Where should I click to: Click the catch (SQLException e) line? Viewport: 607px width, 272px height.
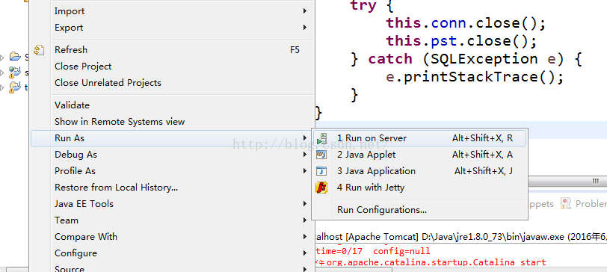pos(466,59)
